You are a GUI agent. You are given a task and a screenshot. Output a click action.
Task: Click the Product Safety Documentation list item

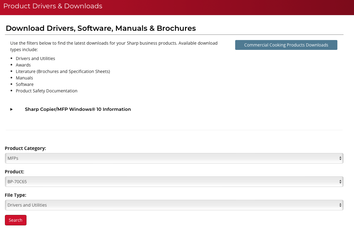click(x=46, y=91)
